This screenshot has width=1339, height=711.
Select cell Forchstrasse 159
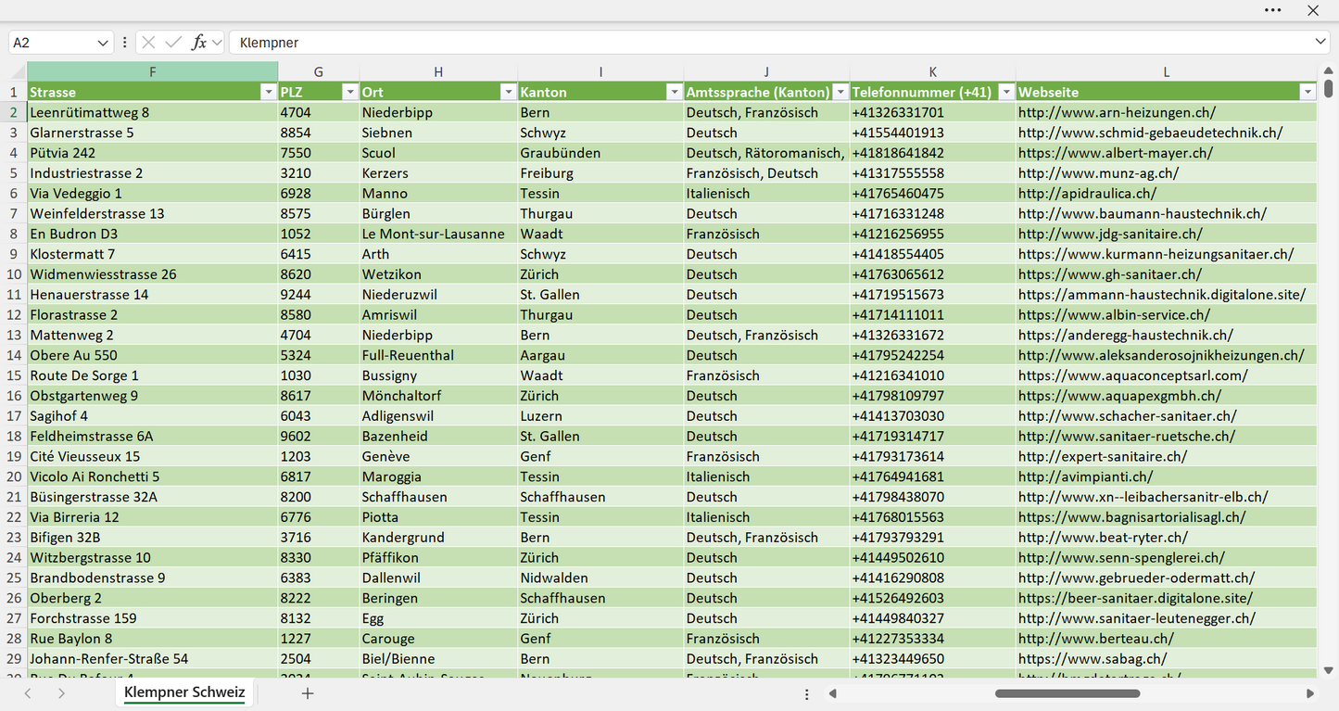(152, 618)
